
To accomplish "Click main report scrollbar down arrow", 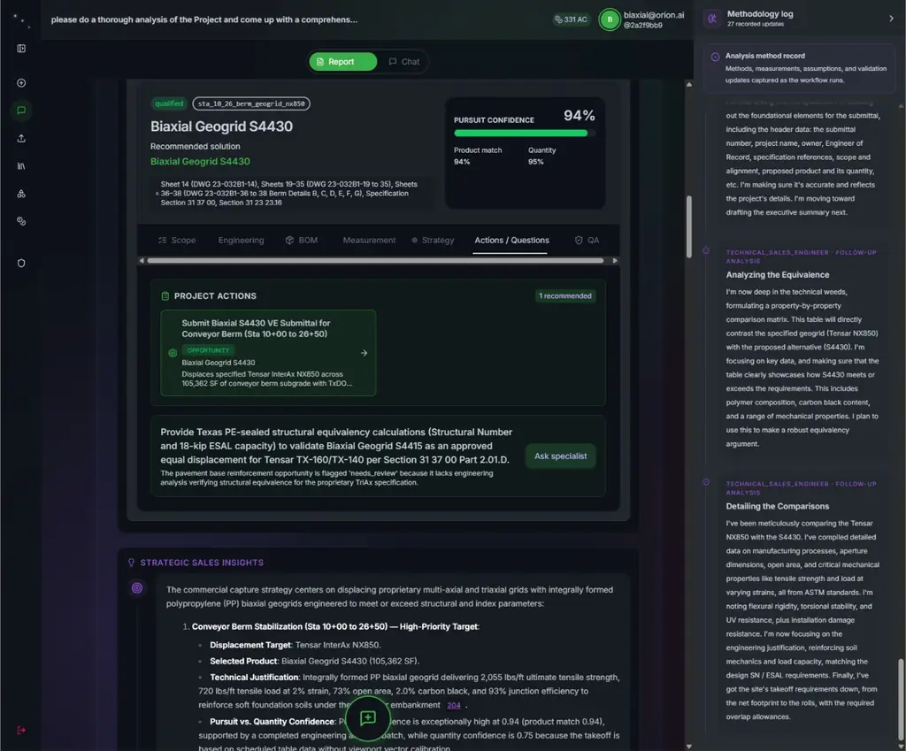I will pos(688,747).
